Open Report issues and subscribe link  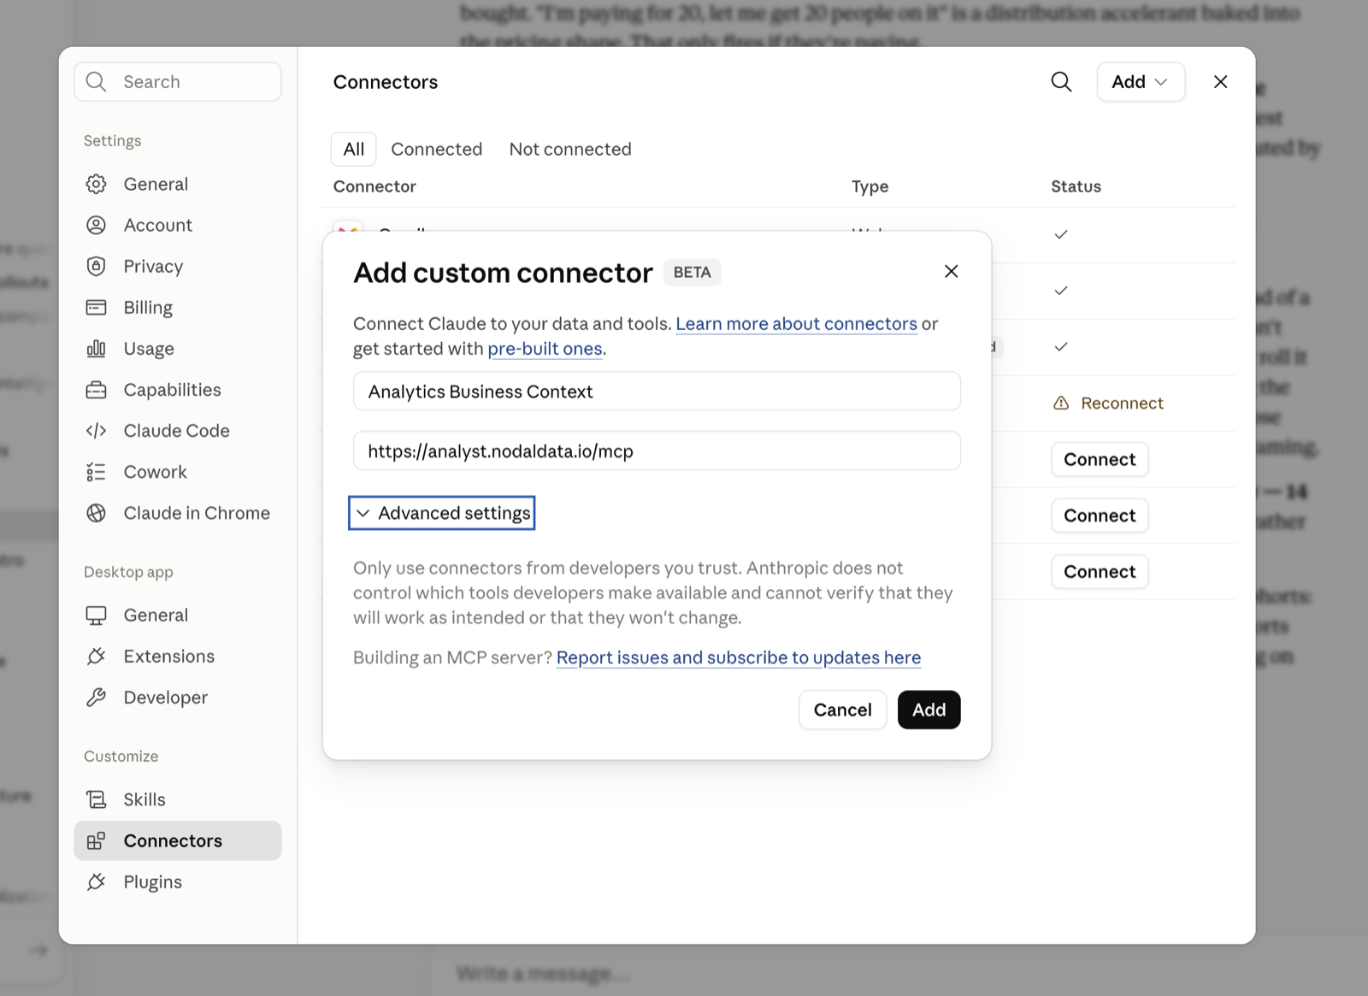pos(739,657)
